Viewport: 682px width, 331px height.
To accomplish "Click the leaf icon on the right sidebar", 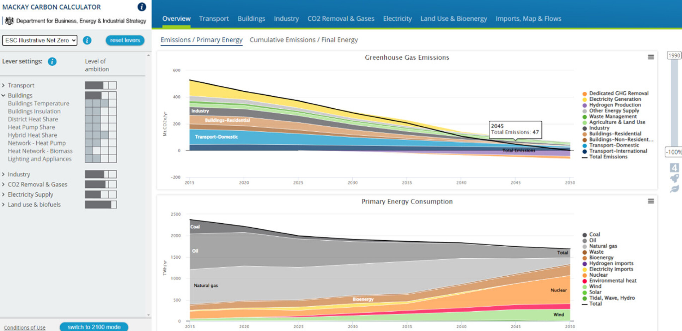I will [674, 189].
